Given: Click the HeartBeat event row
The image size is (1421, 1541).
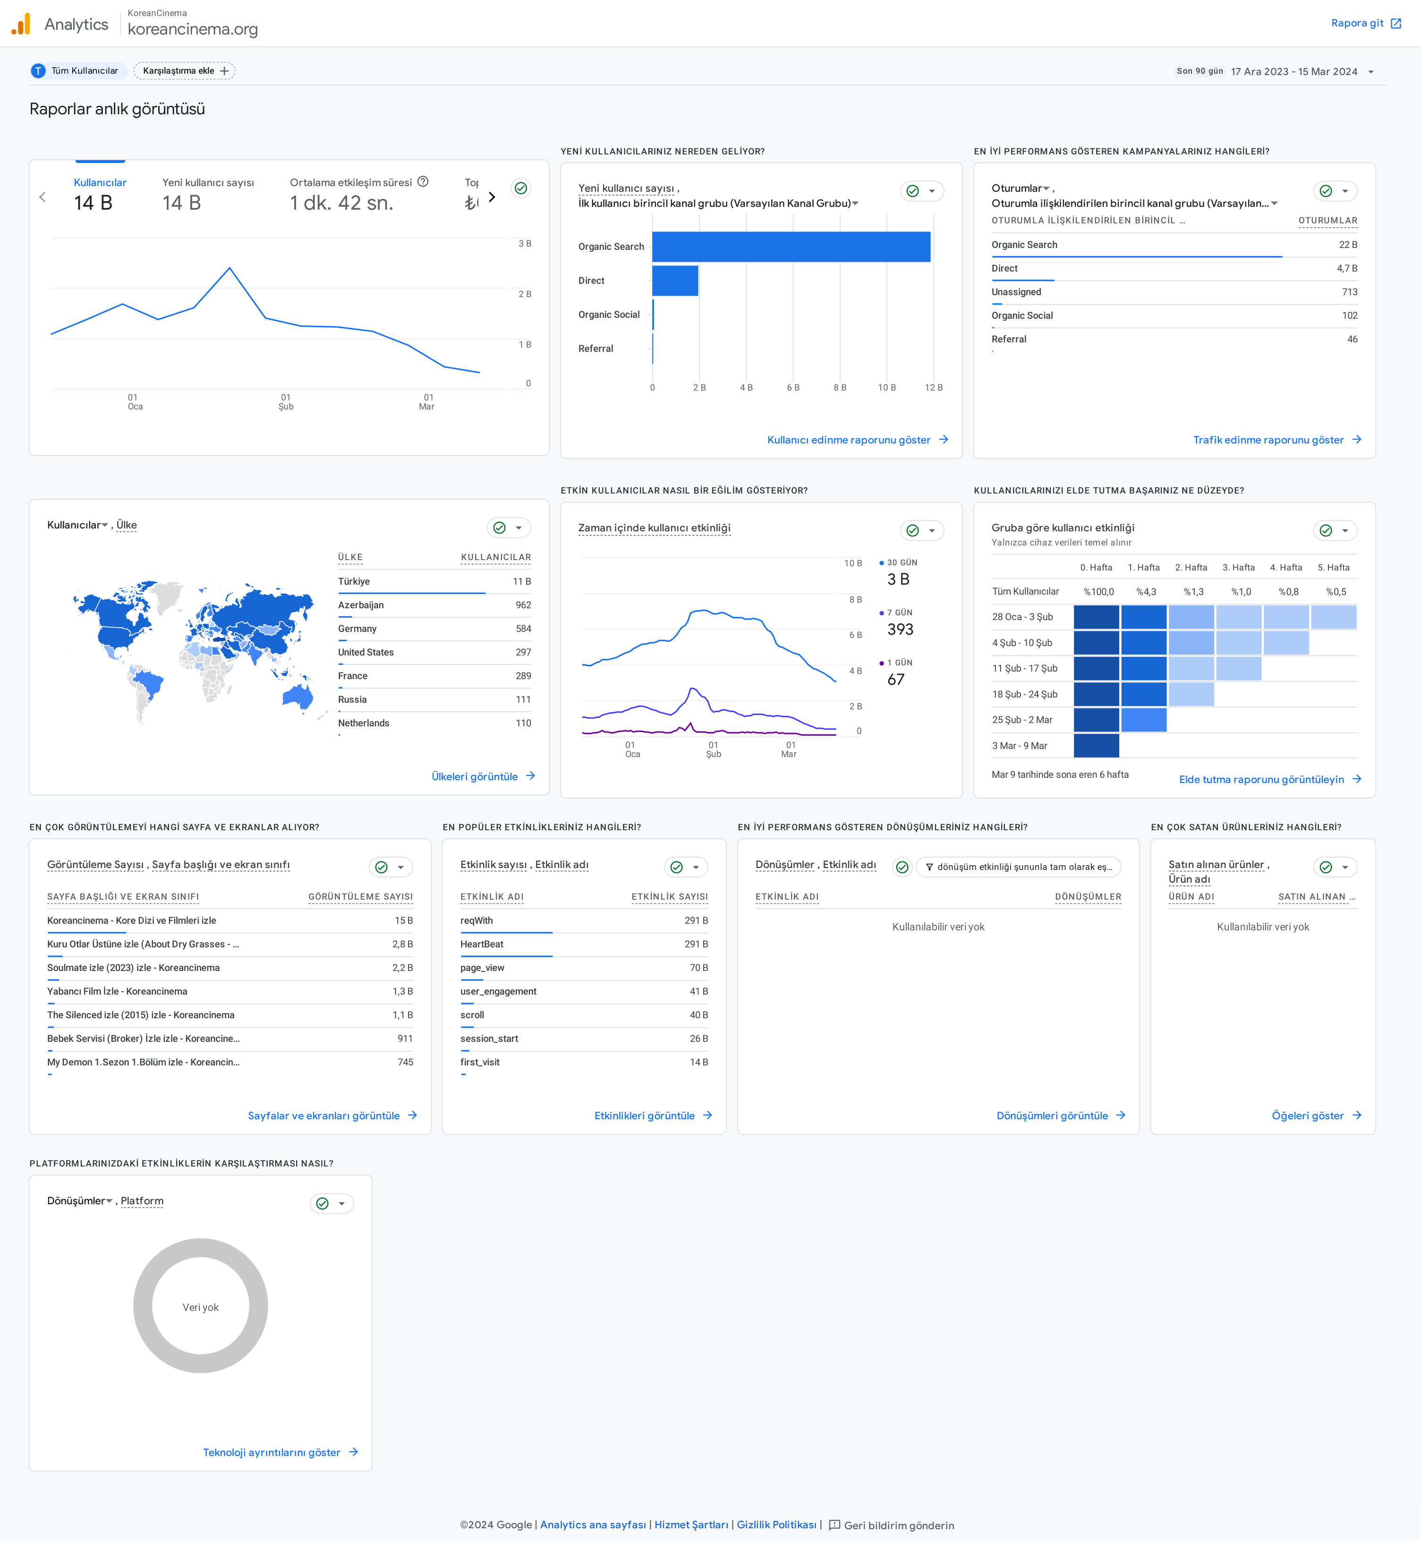Looking at the screenshot, I should [584, 944].
